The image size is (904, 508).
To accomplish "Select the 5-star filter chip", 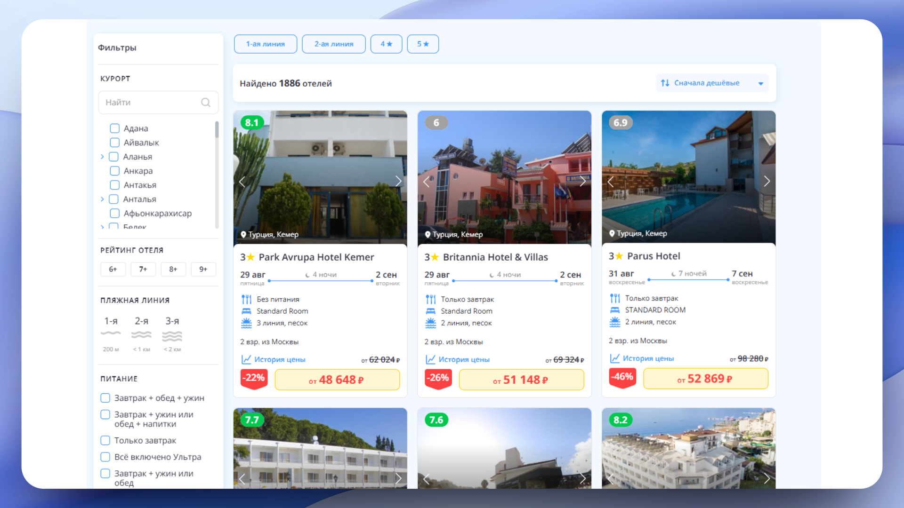I will click(x=423, y=44).
